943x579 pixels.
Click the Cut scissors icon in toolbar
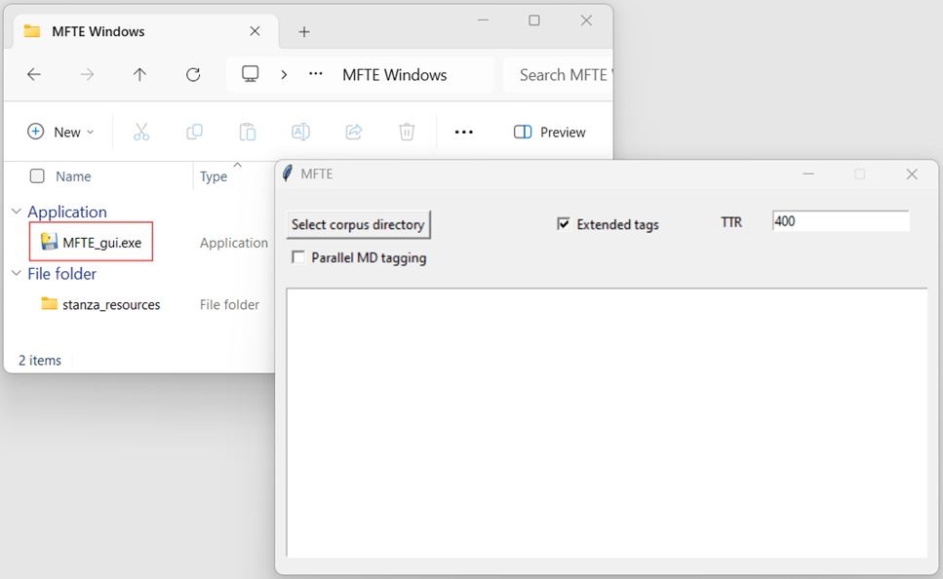coord(141,132)
